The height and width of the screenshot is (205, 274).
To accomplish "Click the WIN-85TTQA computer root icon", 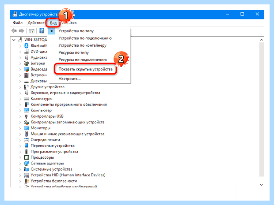I will [x=20, y=40].
